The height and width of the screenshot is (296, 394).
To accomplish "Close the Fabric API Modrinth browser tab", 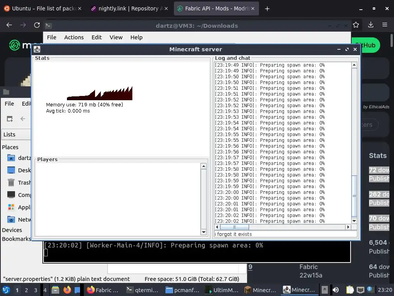I will [x=253, y=8].
